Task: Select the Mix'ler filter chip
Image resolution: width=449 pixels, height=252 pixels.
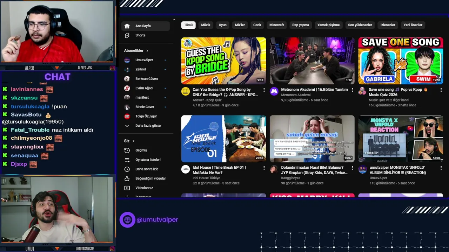Action: pyautogui.click(x=240, y=25)
